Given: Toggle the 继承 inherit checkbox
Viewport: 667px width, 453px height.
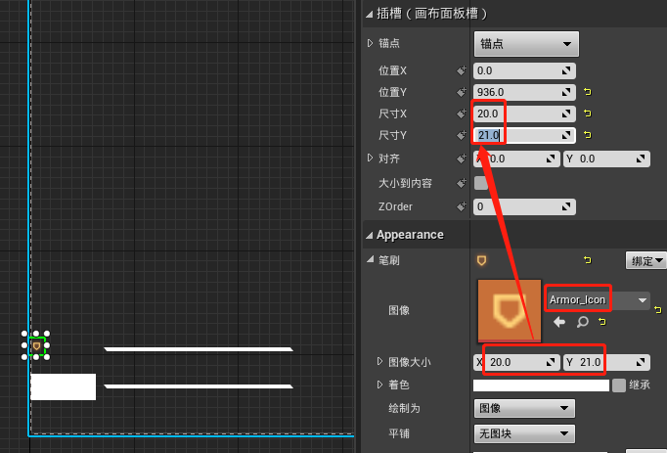Looking at the screenshot, I should 618,385.
